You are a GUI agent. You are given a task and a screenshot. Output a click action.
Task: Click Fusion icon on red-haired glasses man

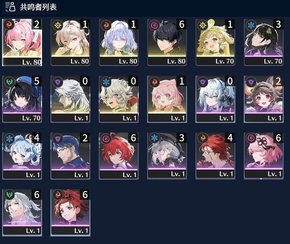[x=203, y=139]
